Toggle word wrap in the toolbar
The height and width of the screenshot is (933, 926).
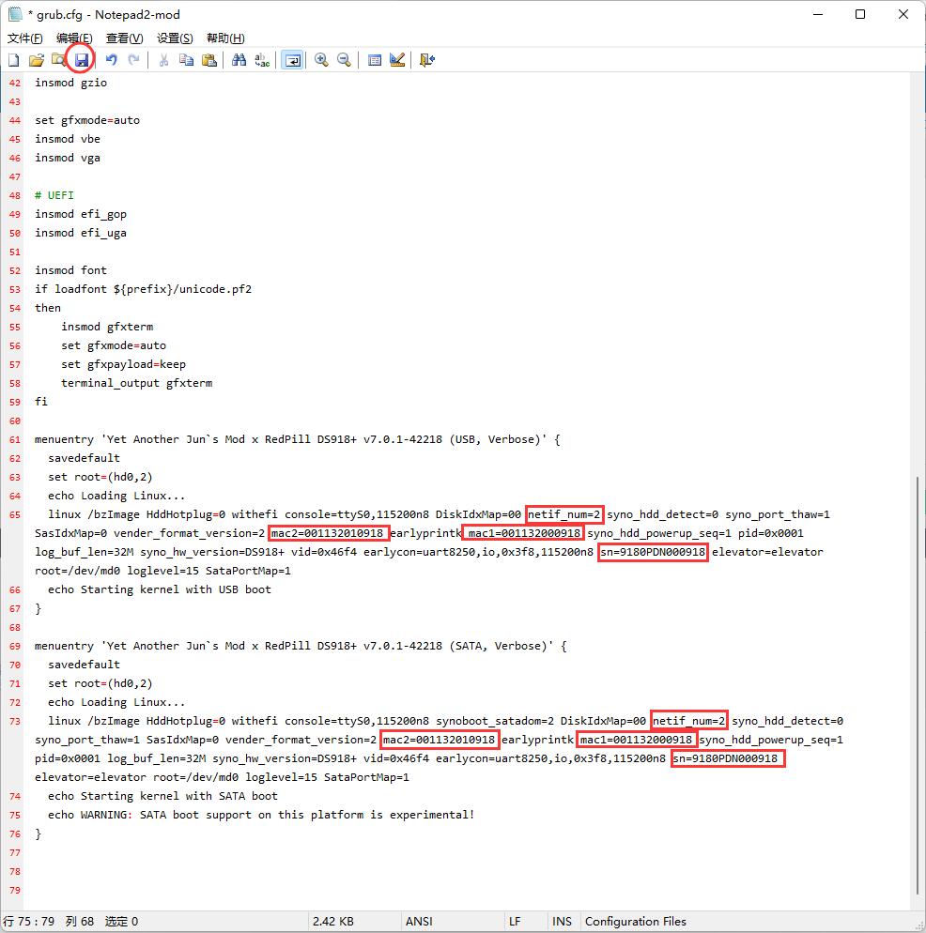point(292,60)
